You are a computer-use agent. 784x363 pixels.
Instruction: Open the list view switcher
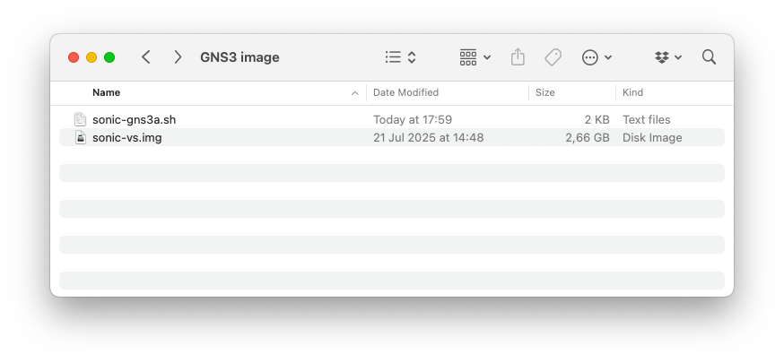point(400,57)
